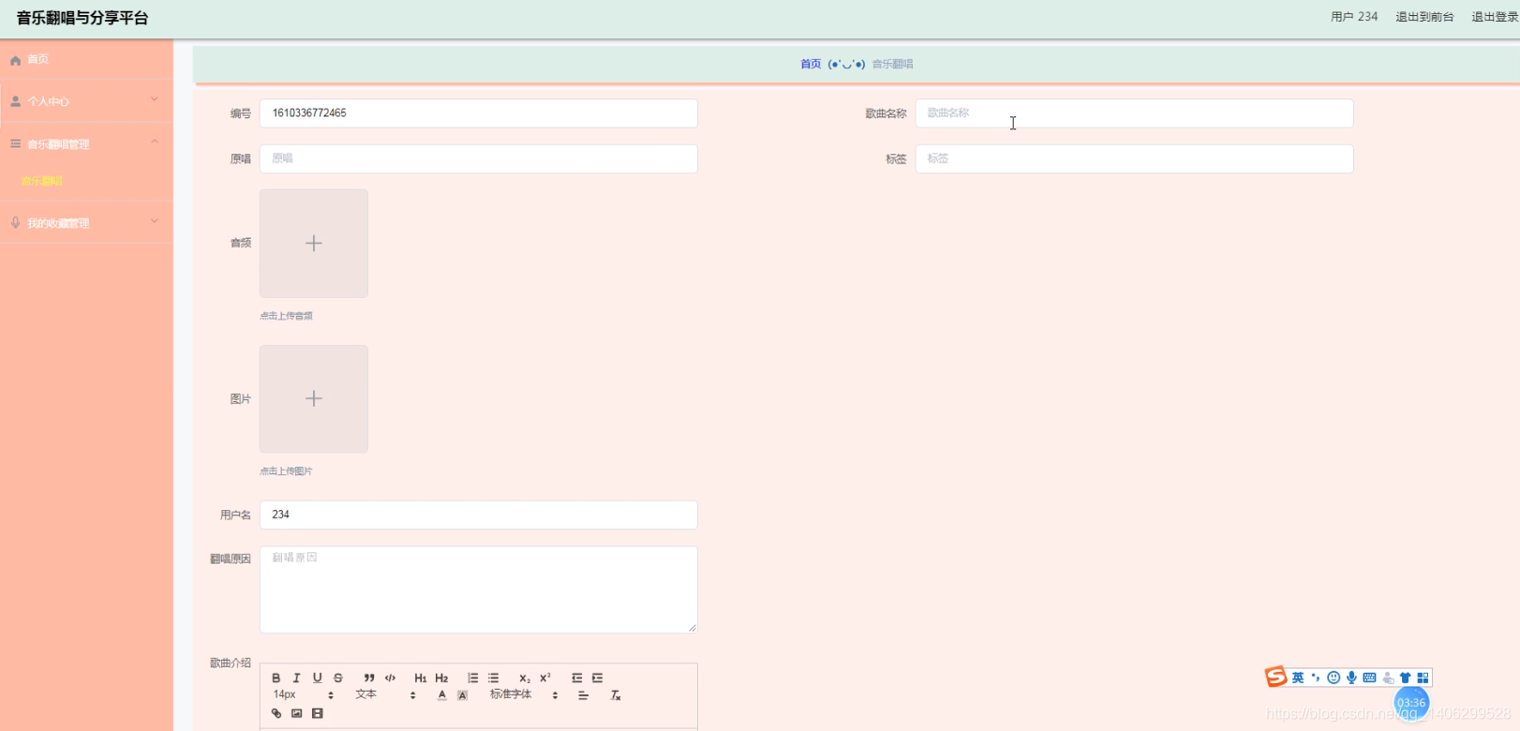This screenshot has height=731, width=1520.
Task: Open the Sogou toolbox grid icon
Action: pyautogui.click(x=1423, y=678)
